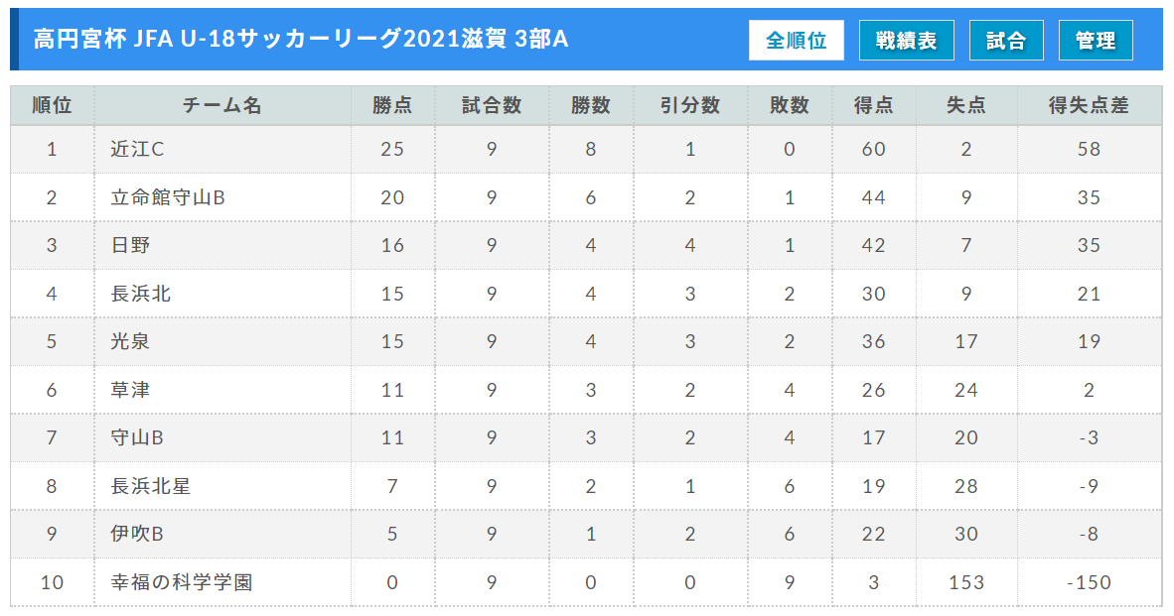Click the 順位 column header

(52, 104)
